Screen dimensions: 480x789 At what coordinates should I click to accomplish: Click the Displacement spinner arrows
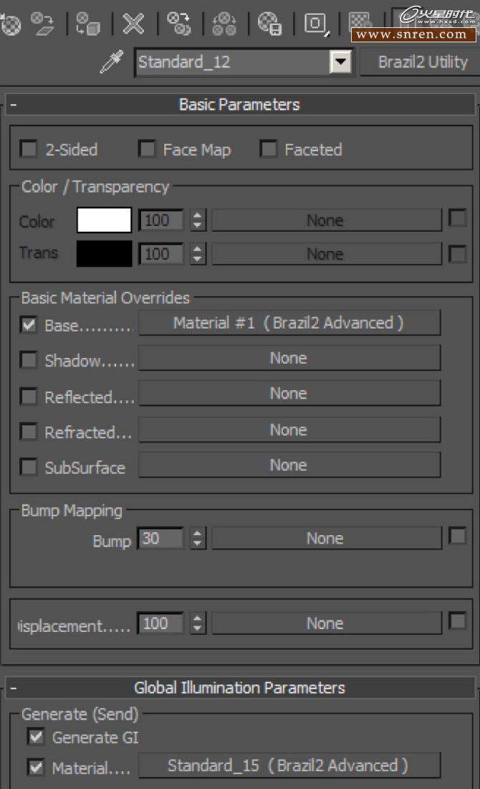pyautogui.click(x=198, y=623)
